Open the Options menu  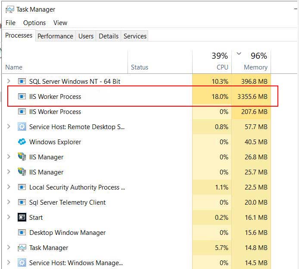34,23
